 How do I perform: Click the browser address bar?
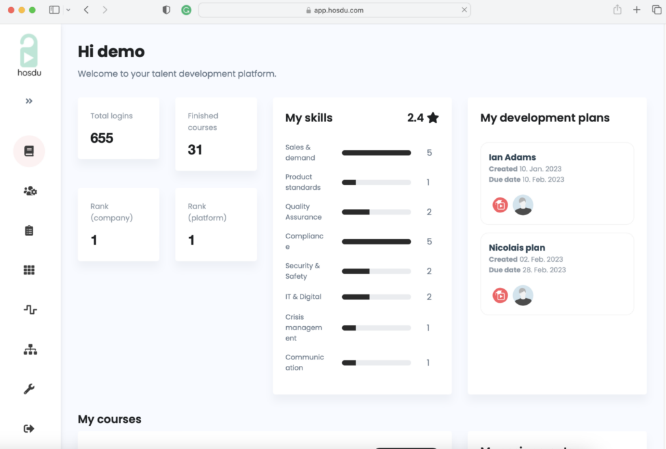[x=334, y=10]
